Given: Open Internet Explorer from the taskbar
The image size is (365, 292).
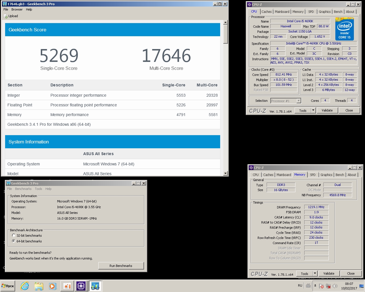Looking at the screenshot, I should pos(25,286).
